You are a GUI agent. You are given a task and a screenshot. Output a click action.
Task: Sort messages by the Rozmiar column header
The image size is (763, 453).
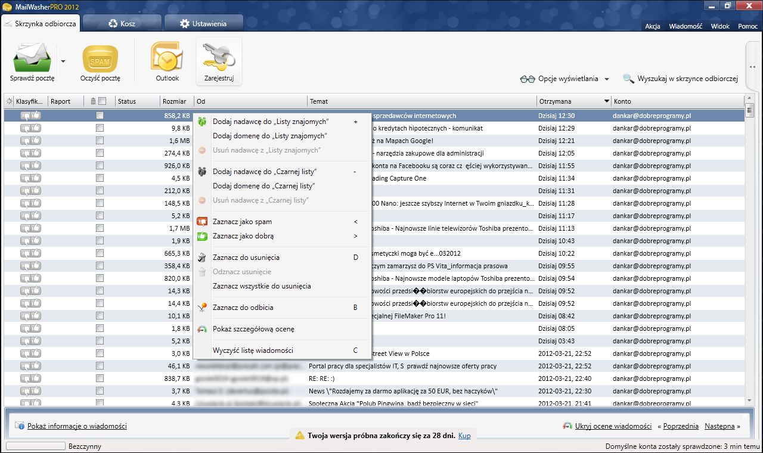click(x=176, y=101)
